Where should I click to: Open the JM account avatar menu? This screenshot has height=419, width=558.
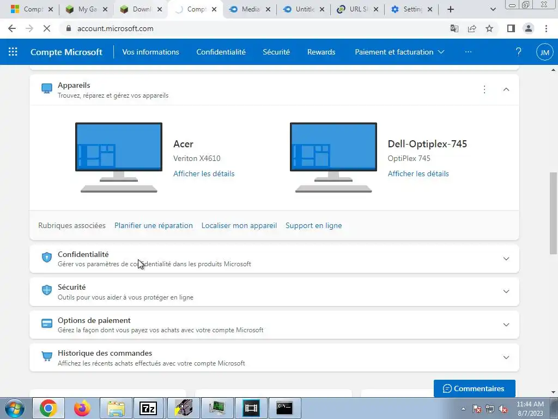click(x=544, y=52)
